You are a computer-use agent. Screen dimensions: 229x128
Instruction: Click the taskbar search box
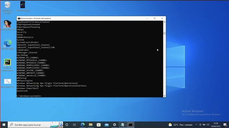(x=35, y=125)
